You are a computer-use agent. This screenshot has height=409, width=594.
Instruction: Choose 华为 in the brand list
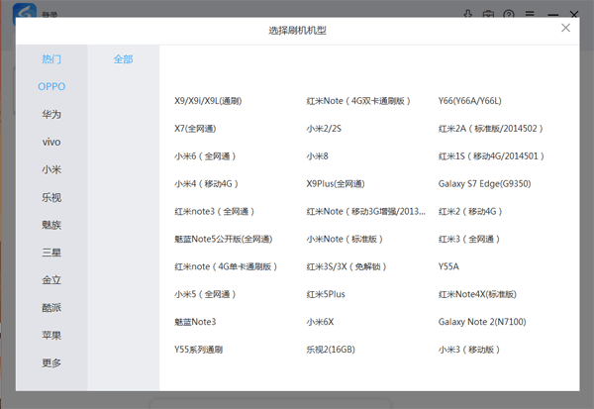(x=51, y=115)
